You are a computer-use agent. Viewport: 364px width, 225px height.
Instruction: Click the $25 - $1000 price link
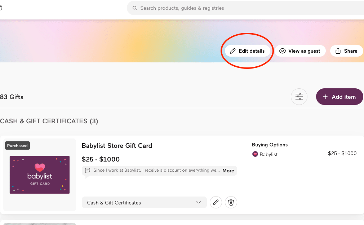[100, 159]
